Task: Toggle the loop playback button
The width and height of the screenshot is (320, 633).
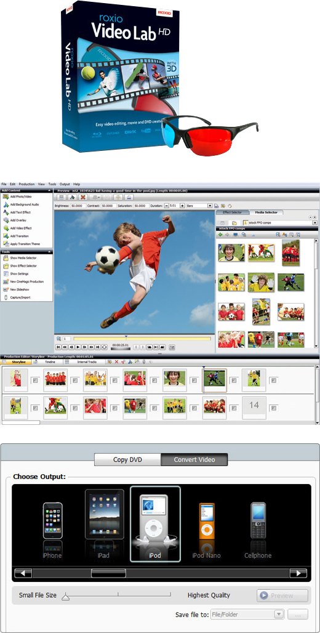Action: coord(104,347)
